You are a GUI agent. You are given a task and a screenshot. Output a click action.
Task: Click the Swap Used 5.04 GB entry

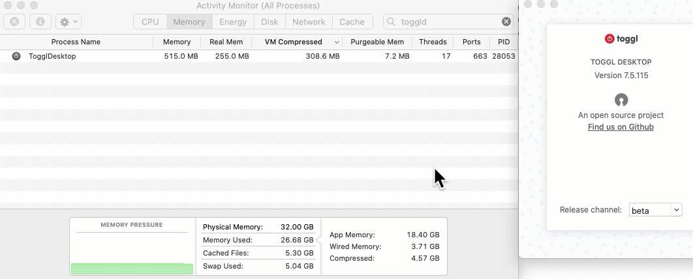[x=258, y=266]
